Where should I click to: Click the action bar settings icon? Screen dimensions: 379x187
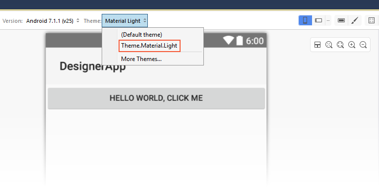(341, 20)
